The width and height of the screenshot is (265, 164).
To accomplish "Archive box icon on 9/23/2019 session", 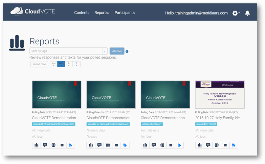I will (x=62, y=145).
